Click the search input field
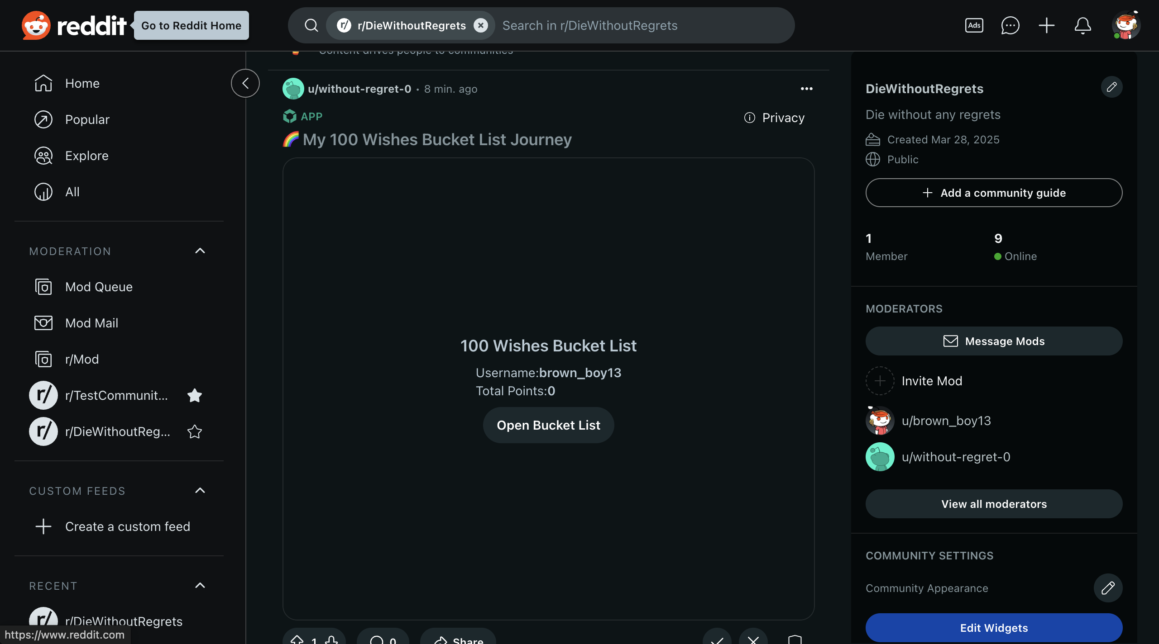 [x=634, y=25]
